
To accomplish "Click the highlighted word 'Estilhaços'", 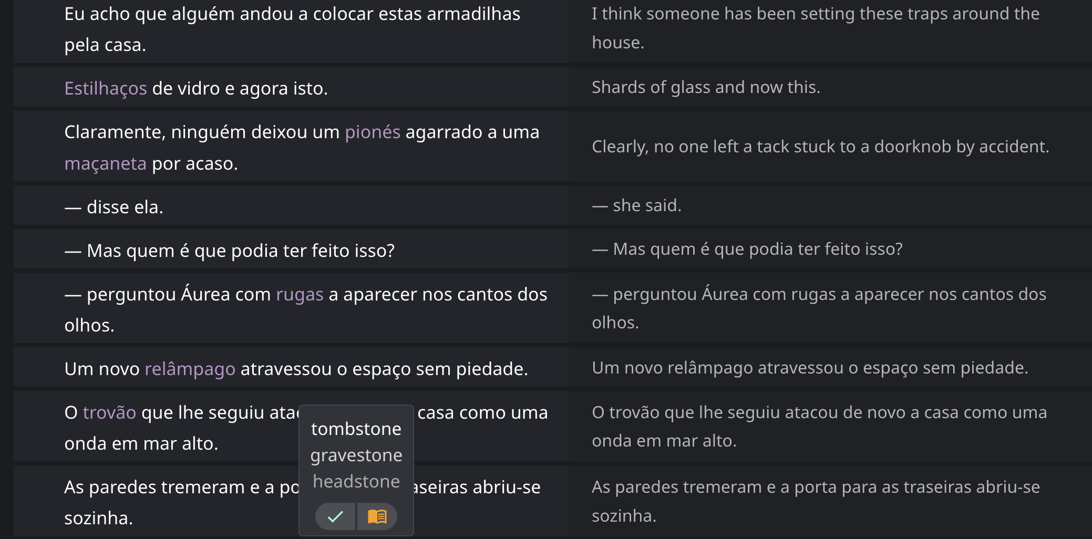I will pyautogui.click(x=105, y=88).
